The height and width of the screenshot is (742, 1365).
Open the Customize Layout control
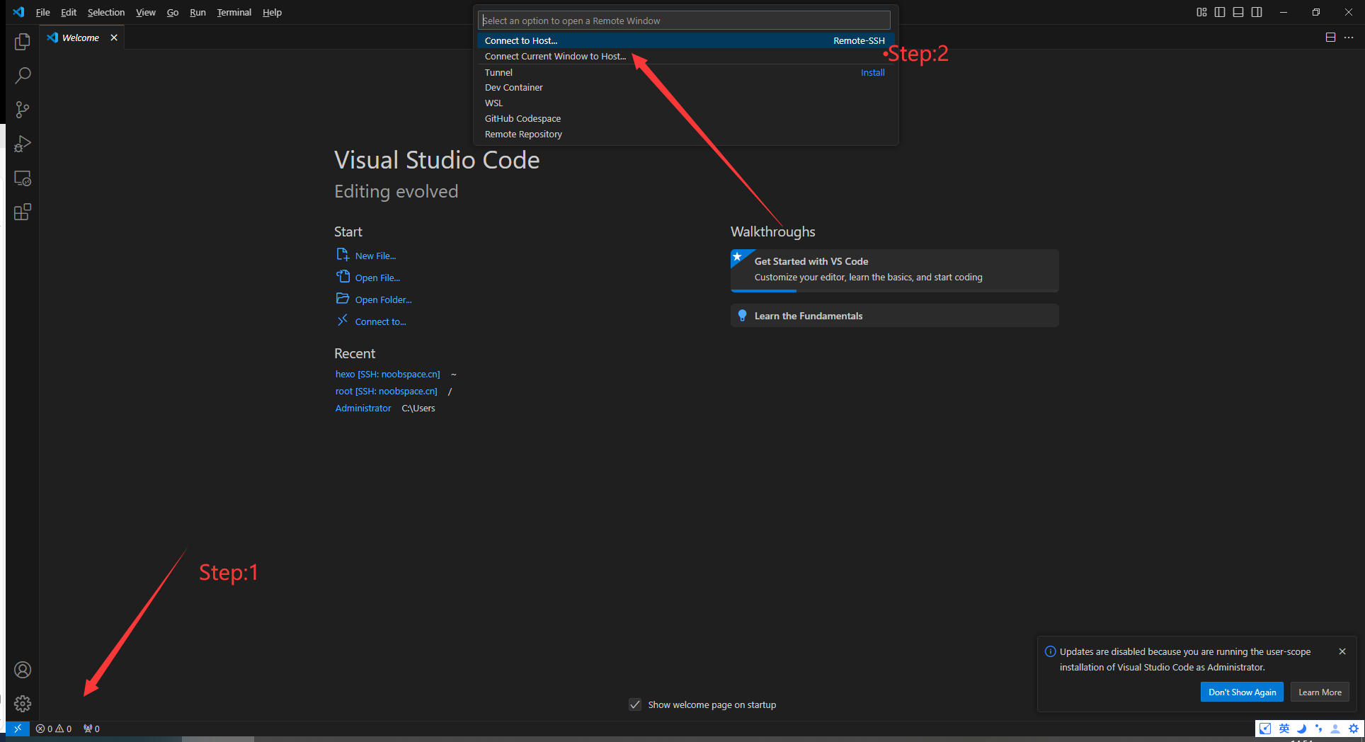click(1201, 12)
